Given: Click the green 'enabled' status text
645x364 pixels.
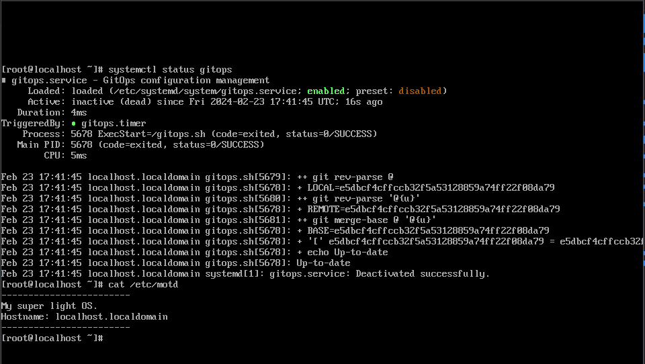Looking at the screenshot, I should pyautogui.click(x=326, y=91).
